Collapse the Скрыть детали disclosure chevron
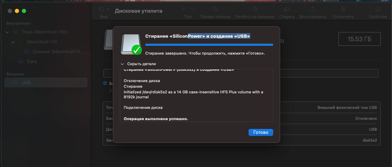Screen dimensions: 392x167 (x=122, y=64)
